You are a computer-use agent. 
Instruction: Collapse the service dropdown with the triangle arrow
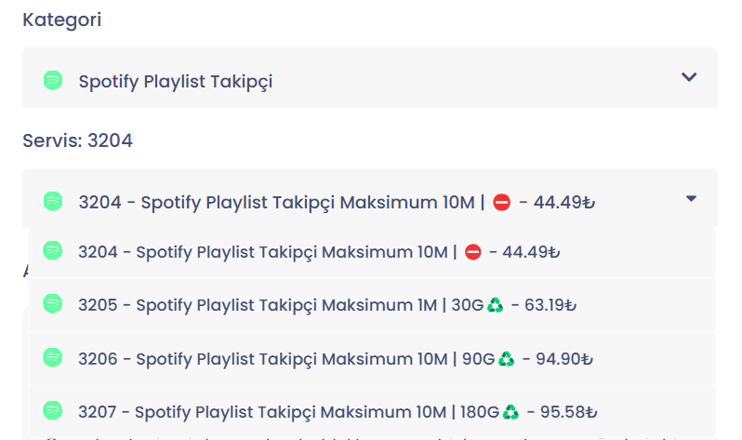coord(692,198)
